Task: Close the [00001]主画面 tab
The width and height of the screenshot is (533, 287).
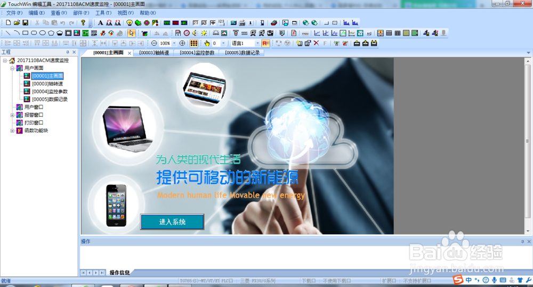Action: [x=130, y=53]
